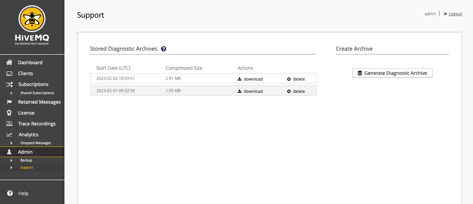Select the 2023-02-02 10:59:51 date cell
This screenshot has height=204, width=473.
116,79
